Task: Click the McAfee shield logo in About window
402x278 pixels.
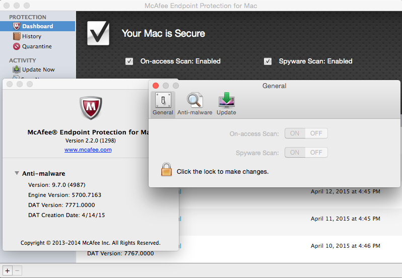Action: point(91,108)
